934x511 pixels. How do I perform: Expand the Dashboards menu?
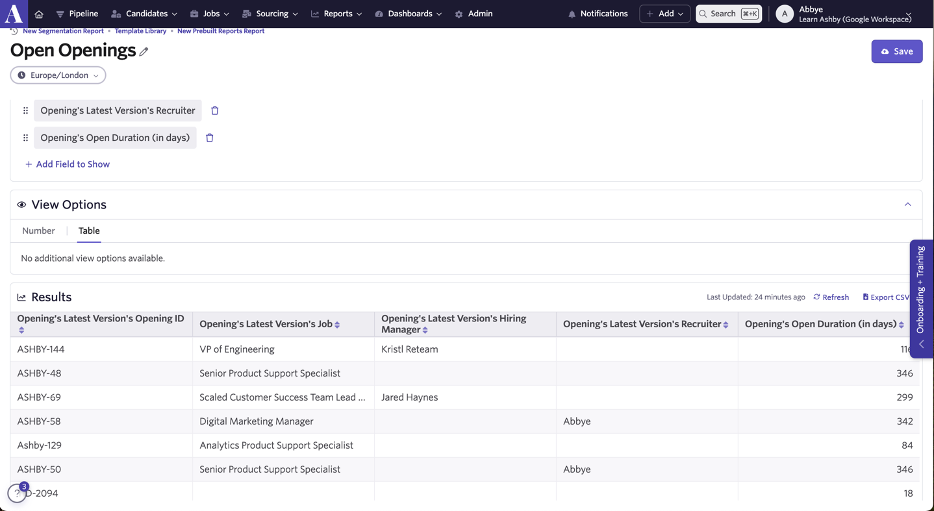(409, 14)
